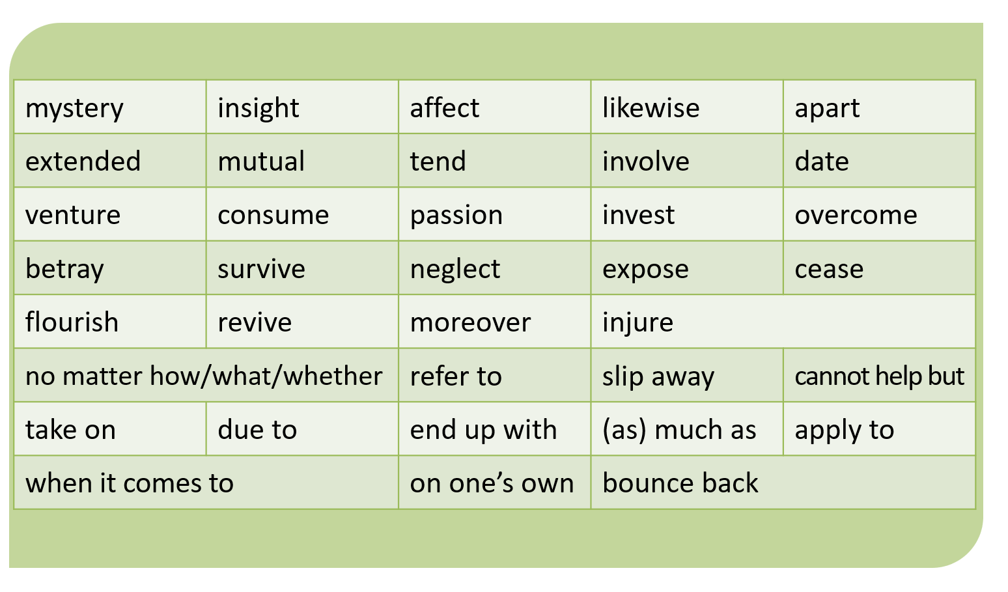
Task: Select the 'insight' table cell
Action: pos(259,108)
